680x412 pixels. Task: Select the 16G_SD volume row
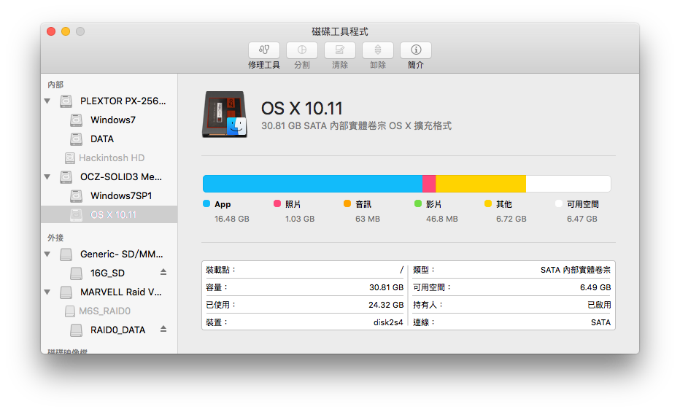[109, 273]
